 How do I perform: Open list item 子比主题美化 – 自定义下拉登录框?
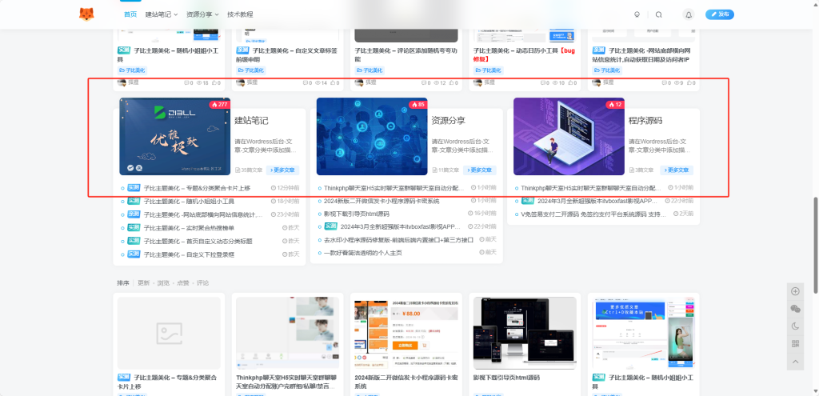(189, 254)
